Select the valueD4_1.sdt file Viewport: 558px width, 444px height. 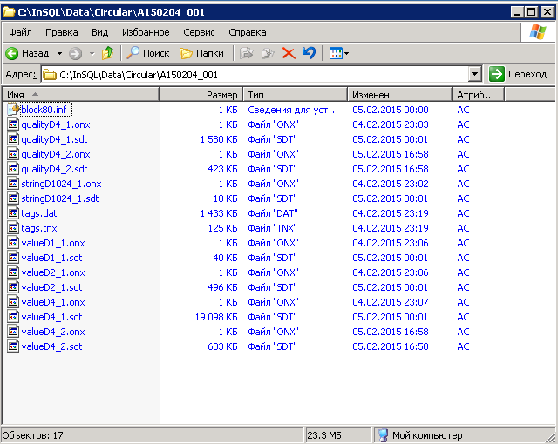(51, 317)
